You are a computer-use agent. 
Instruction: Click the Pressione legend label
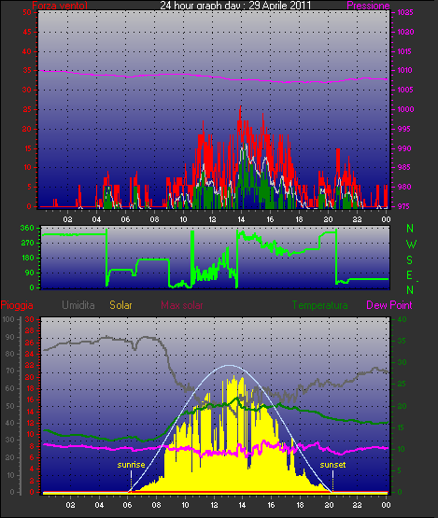pyautogui.click(x=368, y=6)
